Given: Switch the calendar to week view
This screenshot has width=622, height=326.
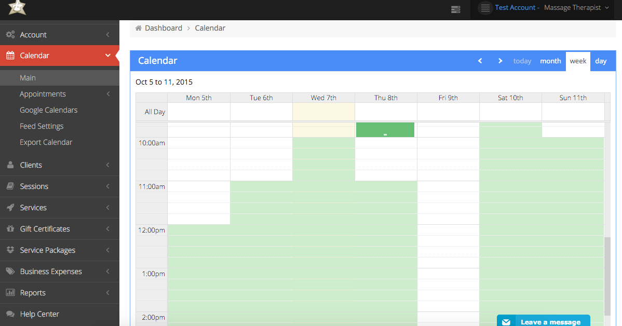Looking at the screenshot, I should coord(578,61).
